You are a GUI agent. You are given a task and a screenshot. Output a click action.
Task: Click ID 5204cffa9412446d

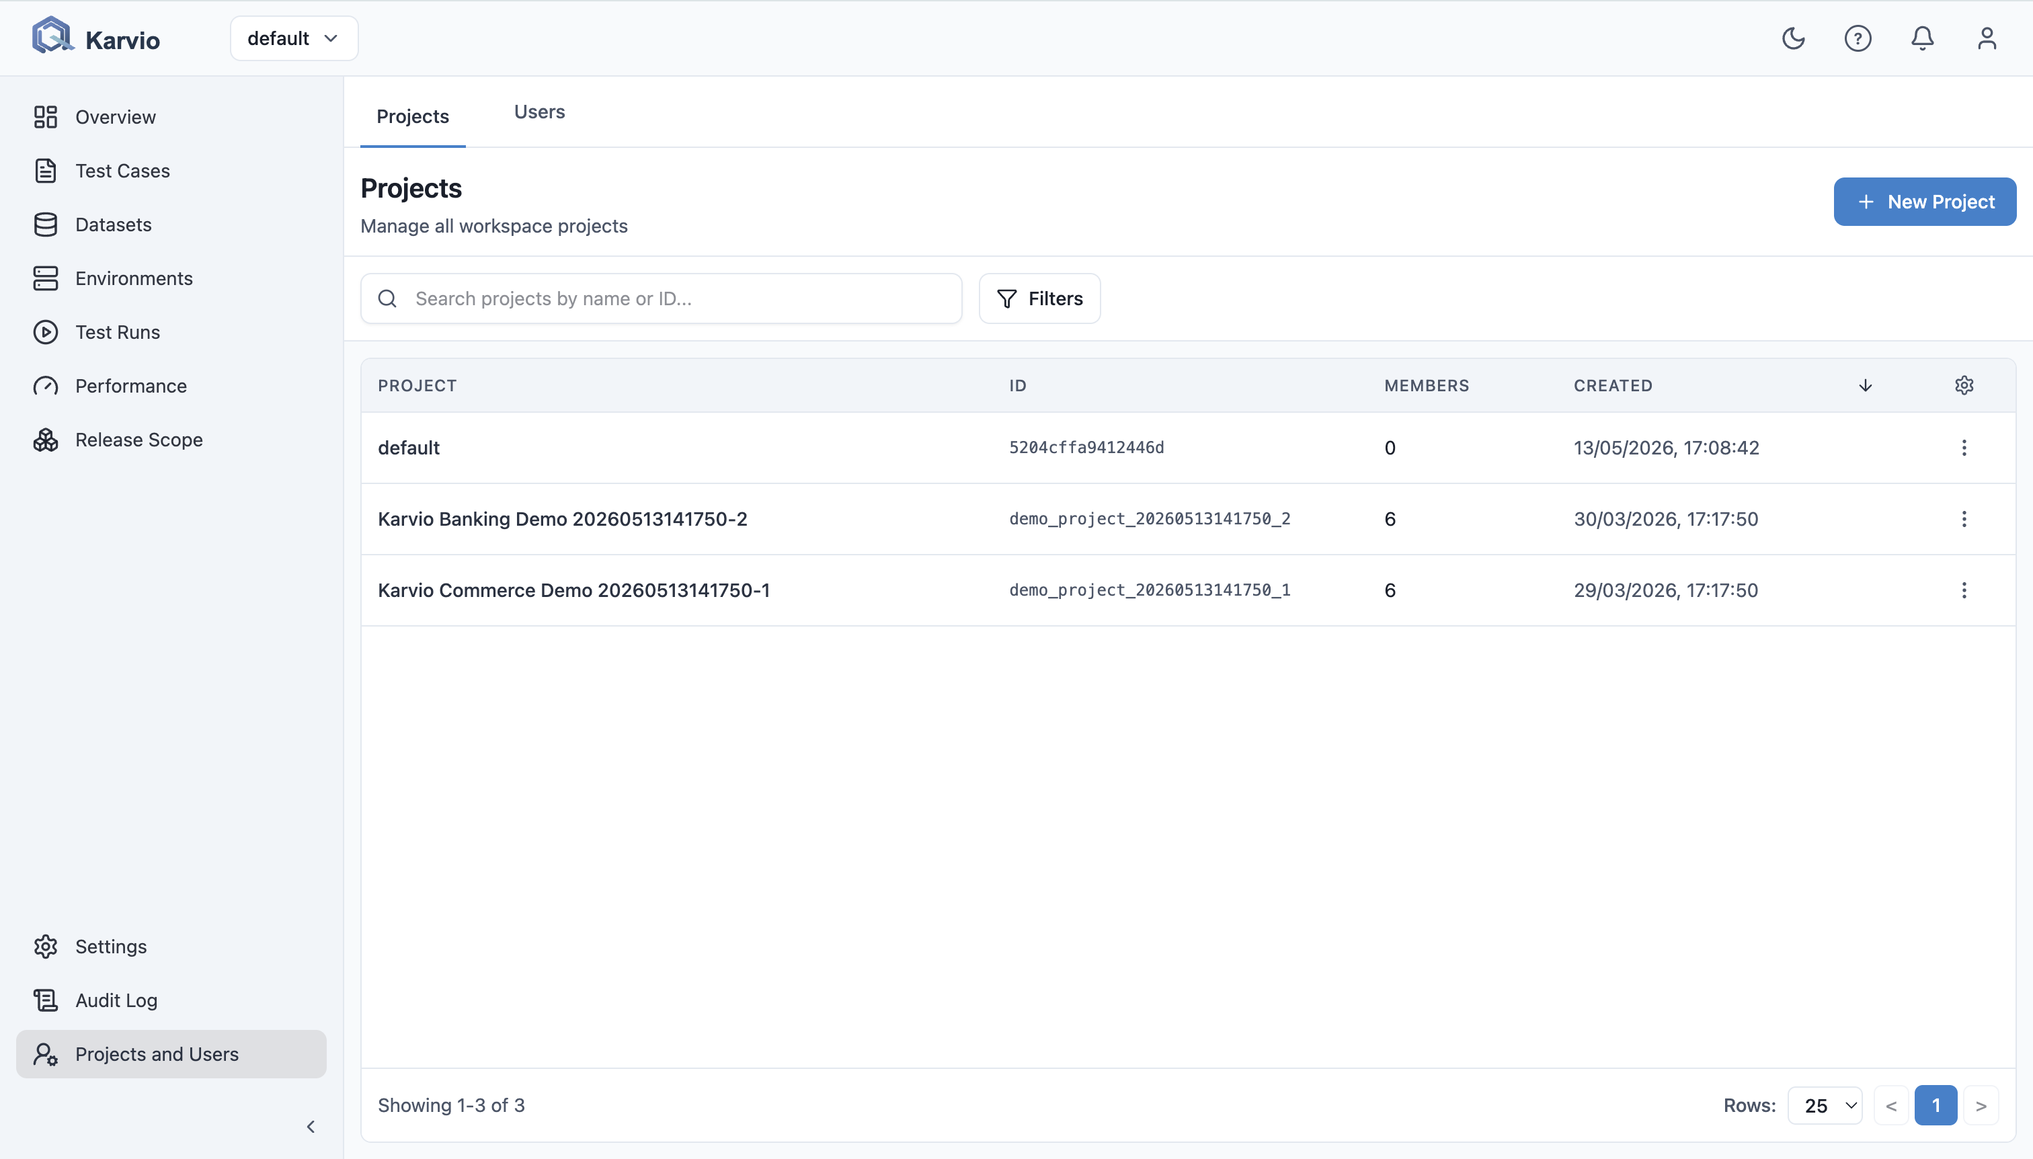click(1086, 447)
